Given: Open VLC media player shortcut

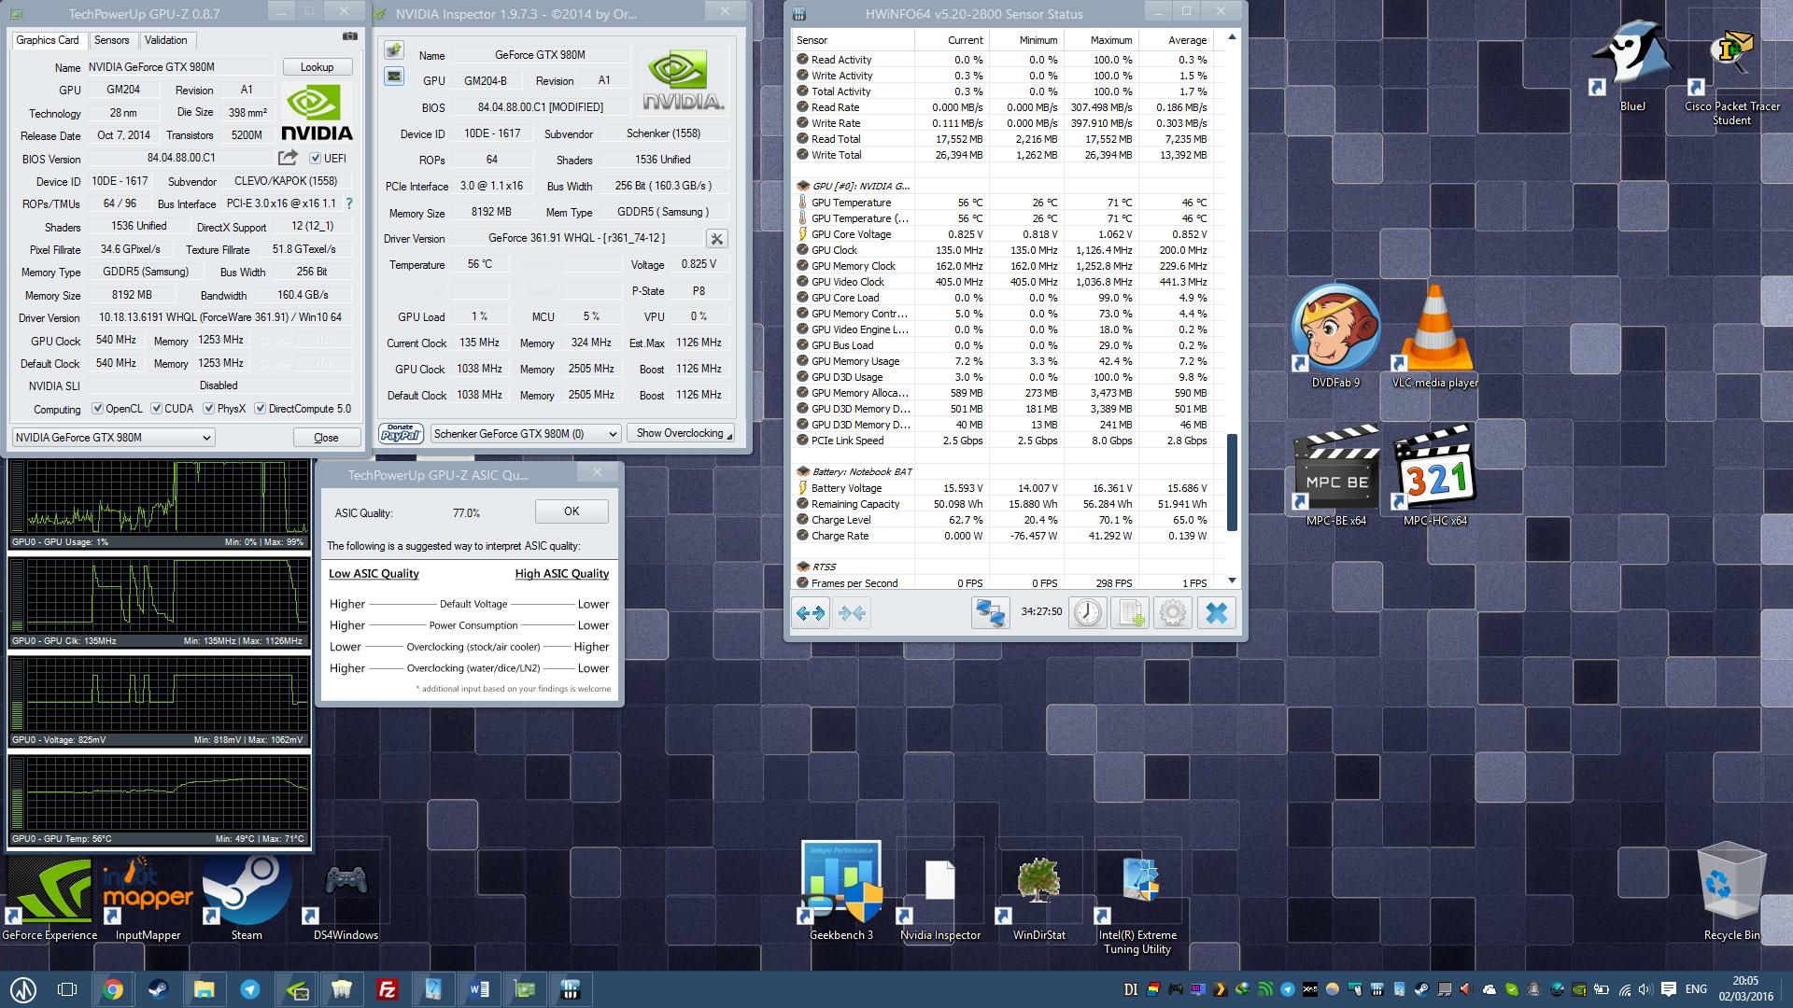Looking at the screenshot, I should pos(1434,334).
